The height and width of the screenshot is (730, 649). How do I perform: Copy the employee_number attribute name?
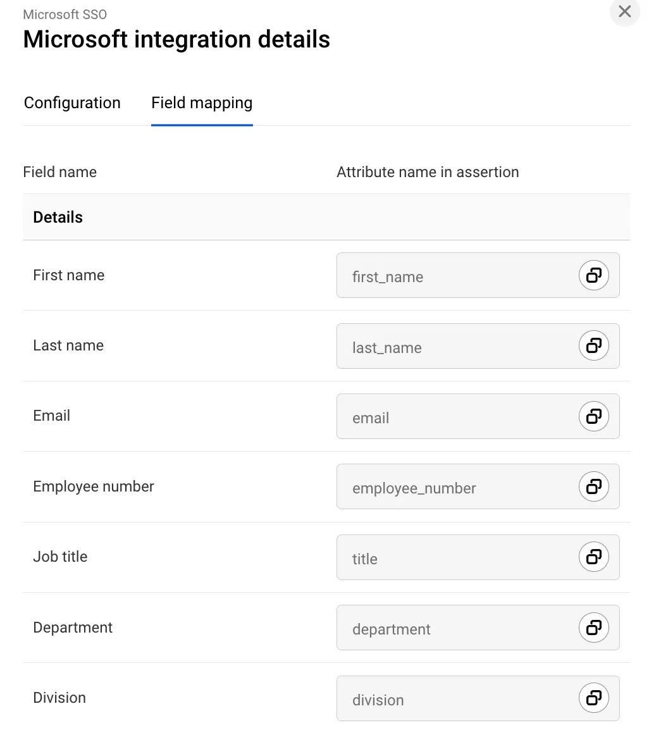coord(593,486)
